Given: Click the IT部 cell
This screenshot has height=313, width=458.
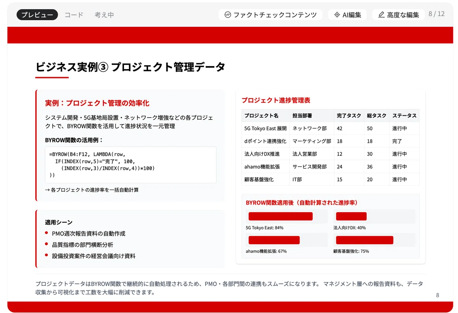Looking at the screenshot, I should [311, 179].
